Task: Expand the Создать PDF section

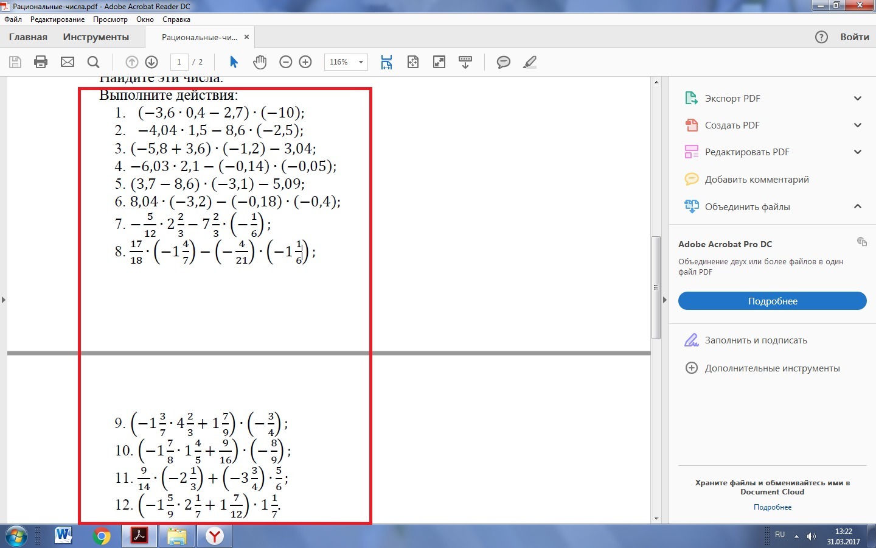Action: click(x=857, y=125)
